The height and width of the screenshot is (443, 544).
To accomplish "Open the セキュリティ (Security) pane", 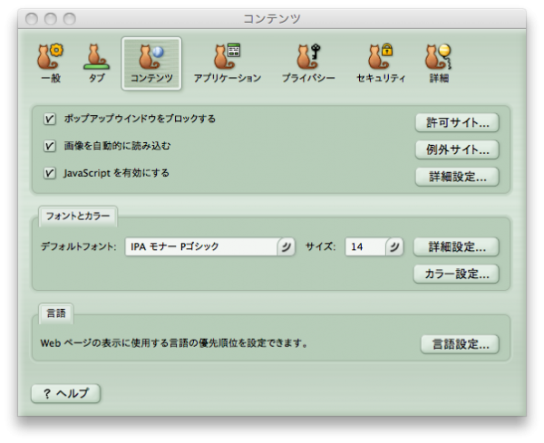I will coord(381,63).
